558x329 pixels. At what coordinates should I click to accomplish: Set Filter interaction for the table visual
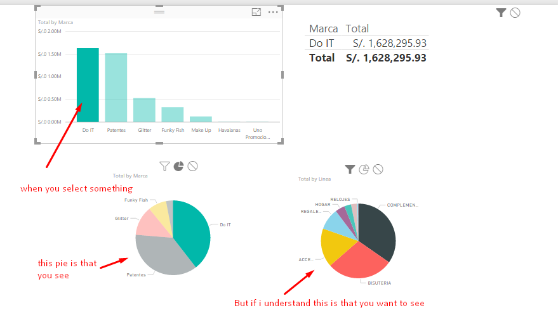(x=501, y=13)
